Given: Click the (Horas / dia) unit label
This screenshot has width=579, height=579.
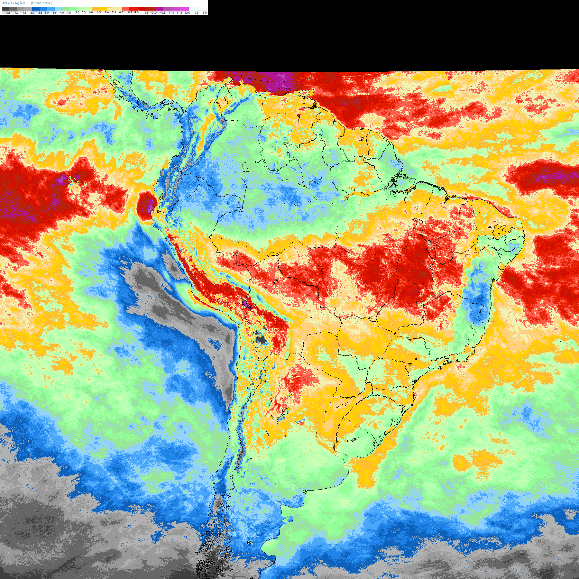Looking at the screenshot, I should point(41,3).
